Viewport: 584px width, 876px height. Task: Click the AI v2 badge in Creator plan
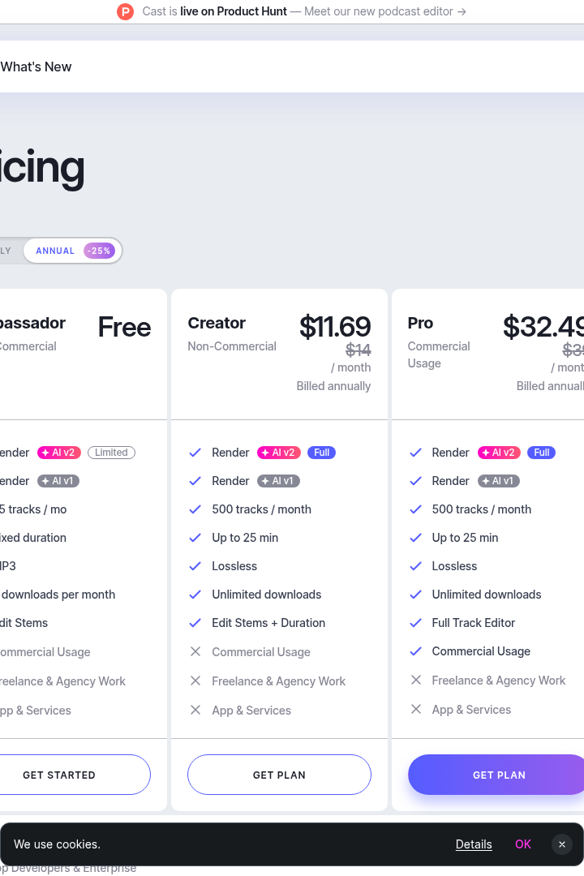point(279,453)
